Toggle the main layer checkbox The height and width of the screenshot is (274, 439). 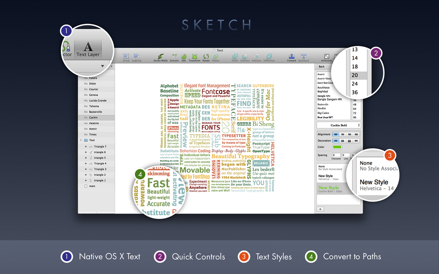click(x=86, y=186)
